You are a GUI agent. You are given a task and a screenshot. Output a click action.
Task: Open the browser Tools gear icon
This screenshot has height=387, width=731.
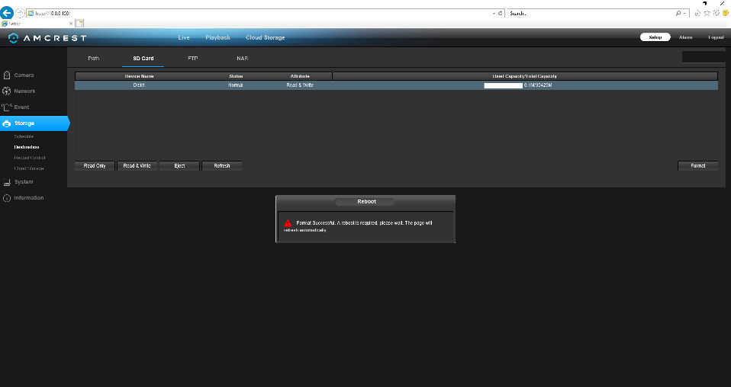tap(716, 13)
